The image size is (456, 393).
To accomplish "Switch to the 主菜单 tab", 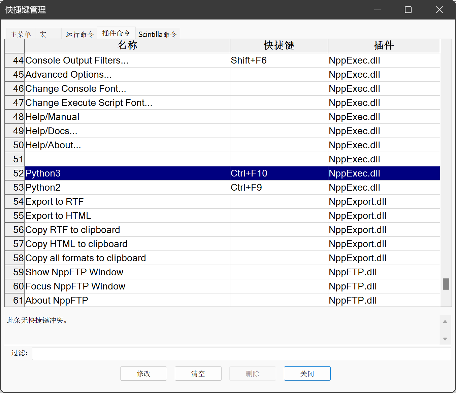I will click(21, 34).
